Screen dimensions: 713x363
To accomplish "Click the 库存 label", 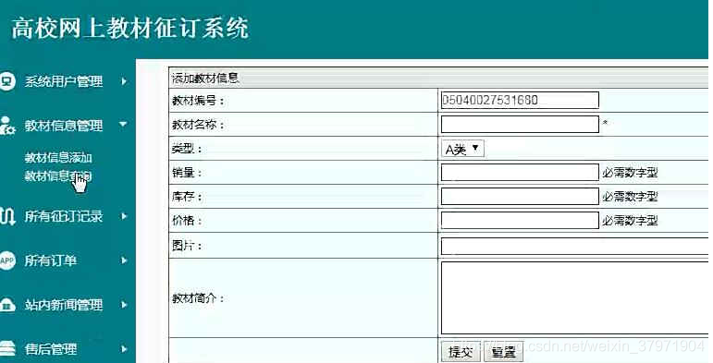I will 187,197.
